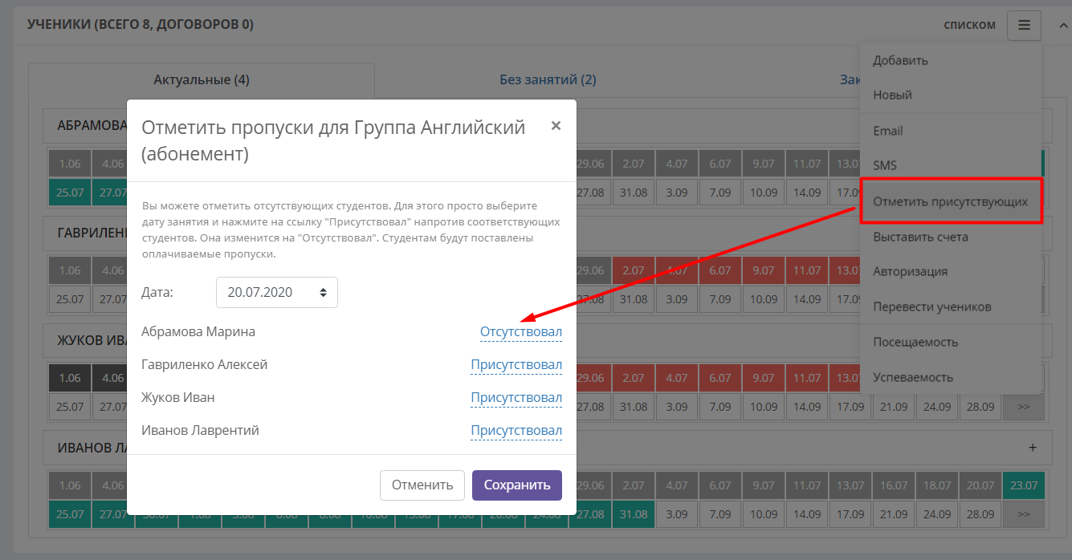Click the Отменить button
The height and width of the screenshot is (560, 1072).
tap(422, 485)
